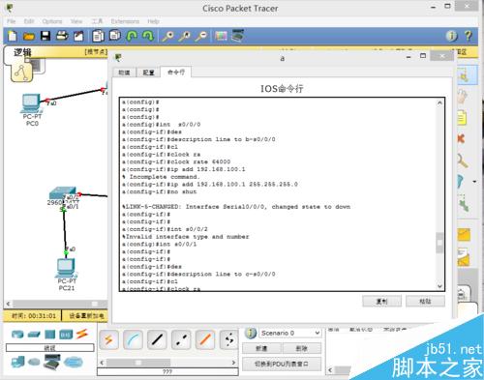Pick the Move Layout hand tool
Image resolution: width=484 pixels, height=380 pixels.
click(463, 96)
